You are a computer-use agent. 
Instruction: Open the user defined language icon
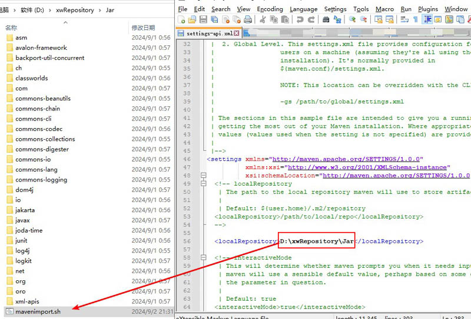click(438, 20)
